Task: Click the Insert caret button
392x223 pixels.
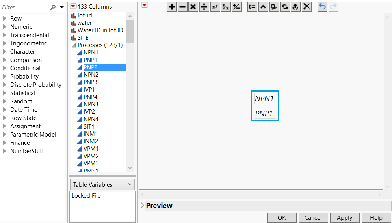Action: click(263, 7)
